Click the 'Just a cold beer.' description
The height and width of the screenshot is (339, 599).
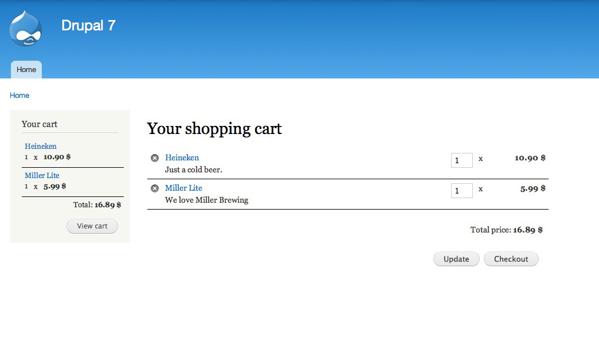coord(193,170)
